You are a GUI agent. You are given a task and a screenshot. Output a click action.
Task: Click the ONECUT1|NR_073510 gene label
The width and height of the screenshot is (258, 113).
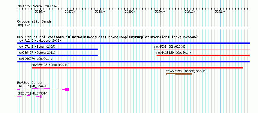coord(32,93)
